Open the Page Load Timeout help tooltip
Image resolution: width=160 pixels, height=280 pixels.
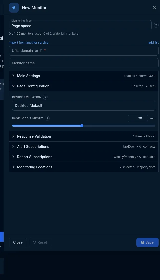pos(47,118)
